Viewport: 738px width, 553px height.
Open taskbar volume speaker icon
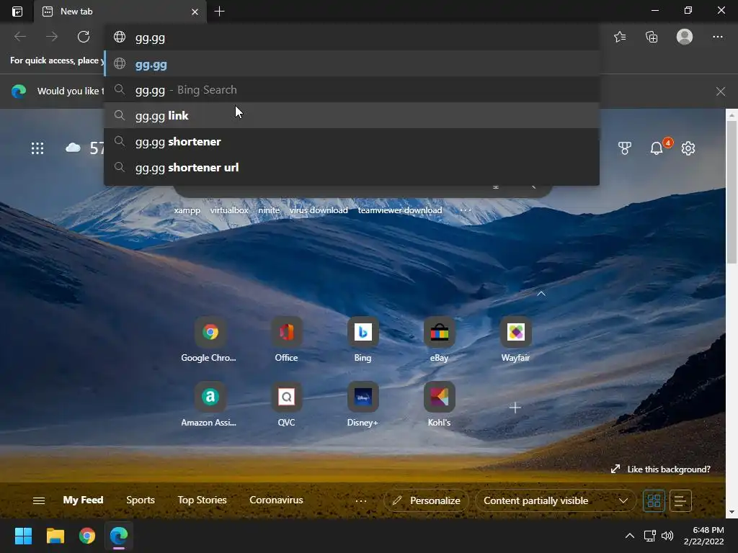pos(667,536)
